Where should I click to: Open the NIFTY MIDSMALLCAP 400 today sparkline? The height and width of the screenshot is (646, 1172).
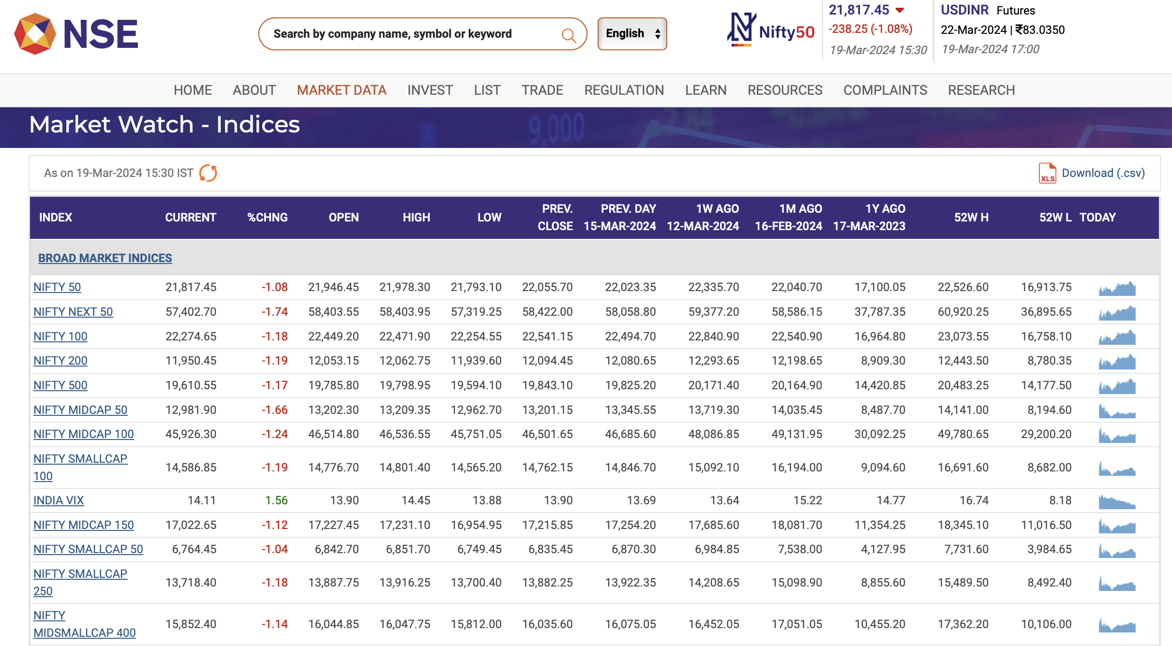(1117, 625)
